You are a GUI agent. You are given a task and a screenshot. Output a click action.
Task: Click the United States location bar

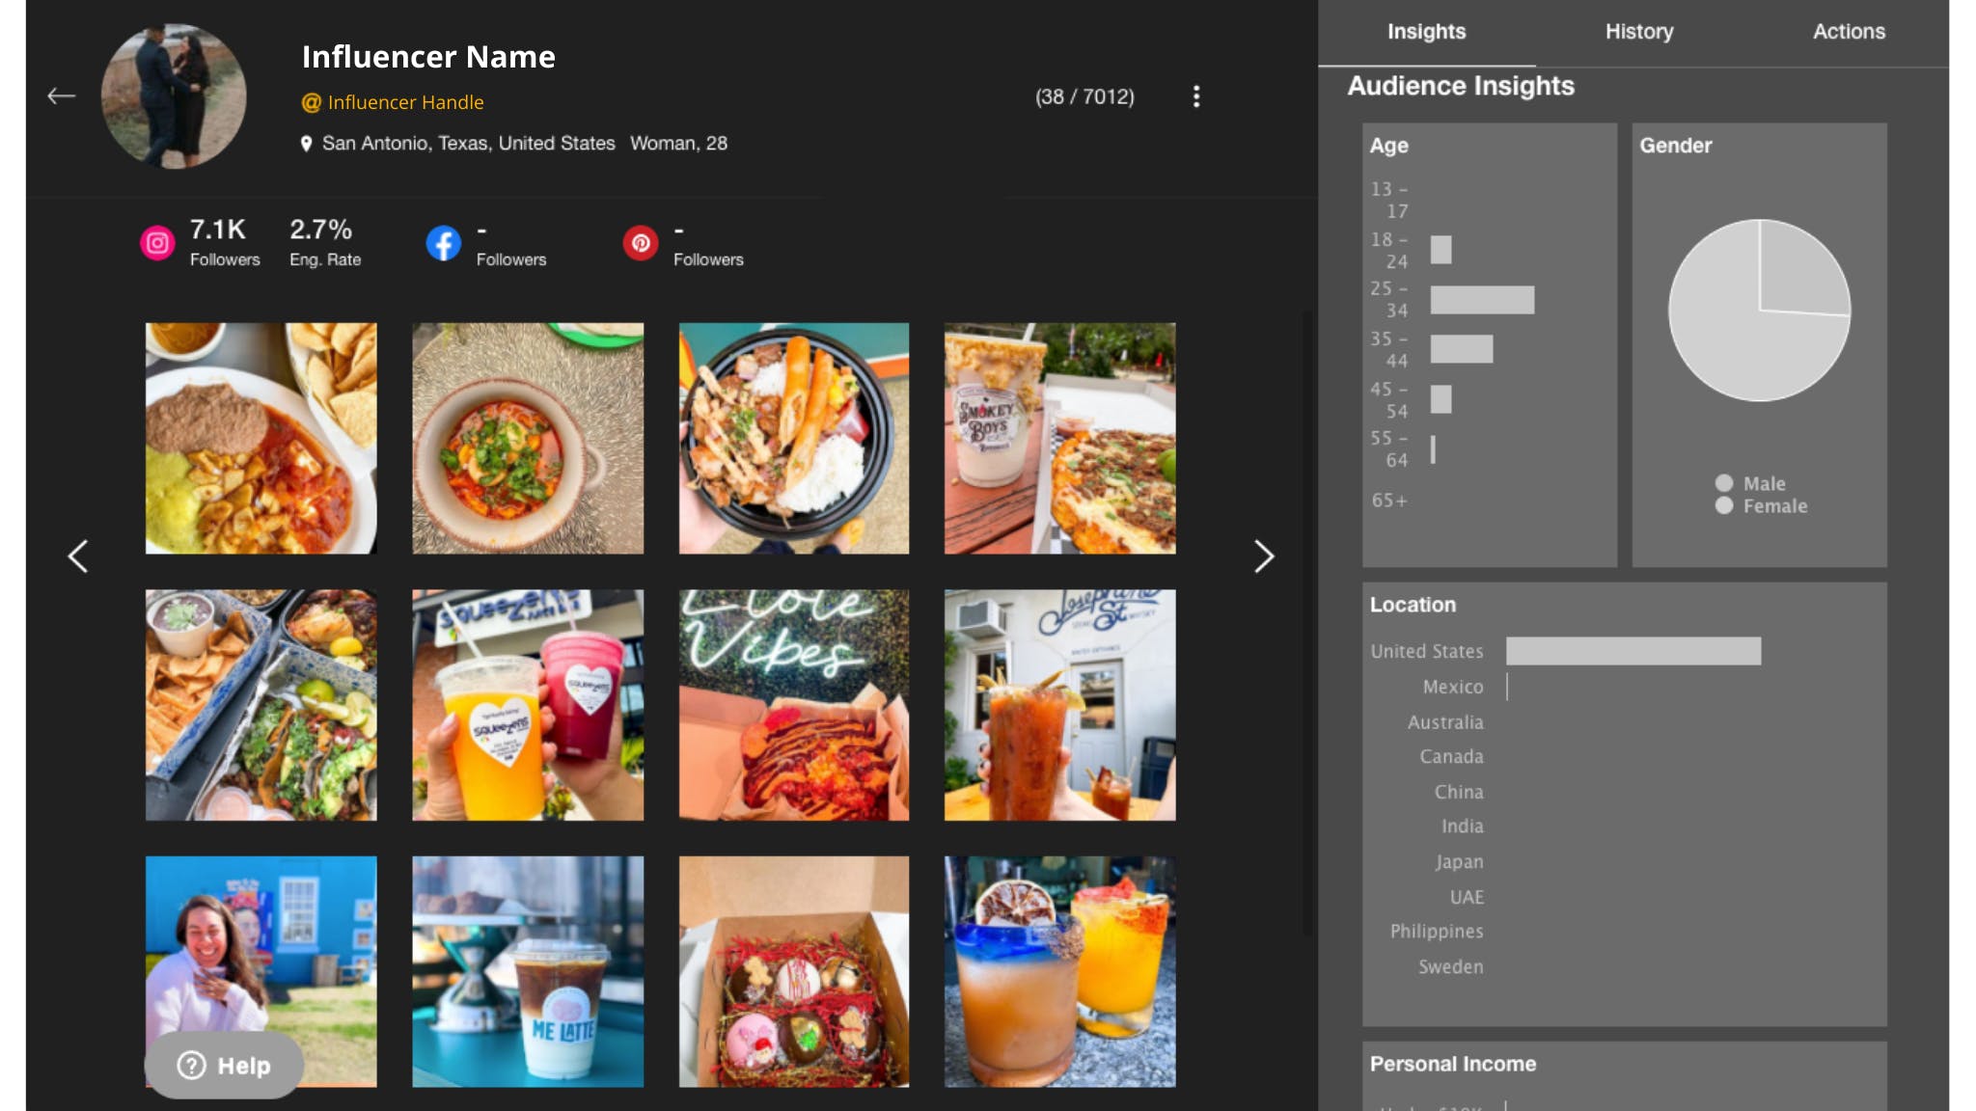tap(1633, 651)
